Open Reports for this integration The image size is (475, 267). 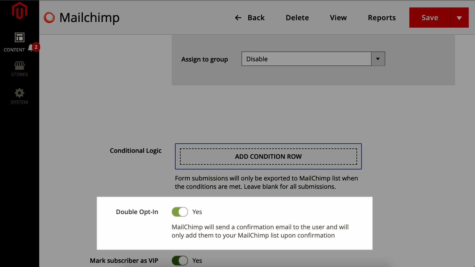point(382,18)
